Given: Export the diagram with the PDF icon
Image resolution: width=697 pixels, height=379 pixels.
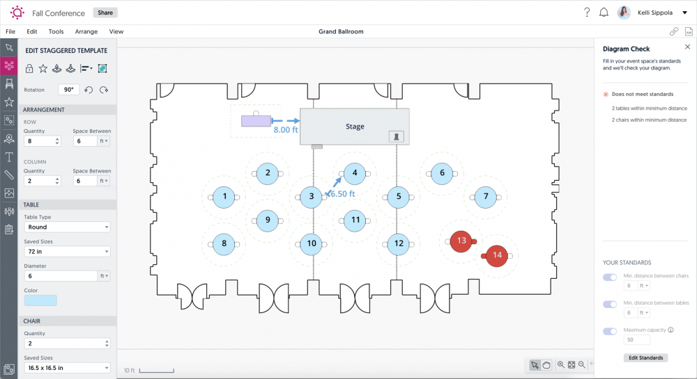Looking at the screenshot, I should [688, 31].
